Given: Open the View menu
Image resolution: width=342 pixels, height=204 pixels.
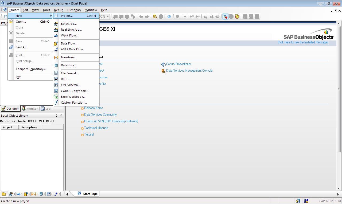Looking at the screenshot, I should [x=35, y=10].
